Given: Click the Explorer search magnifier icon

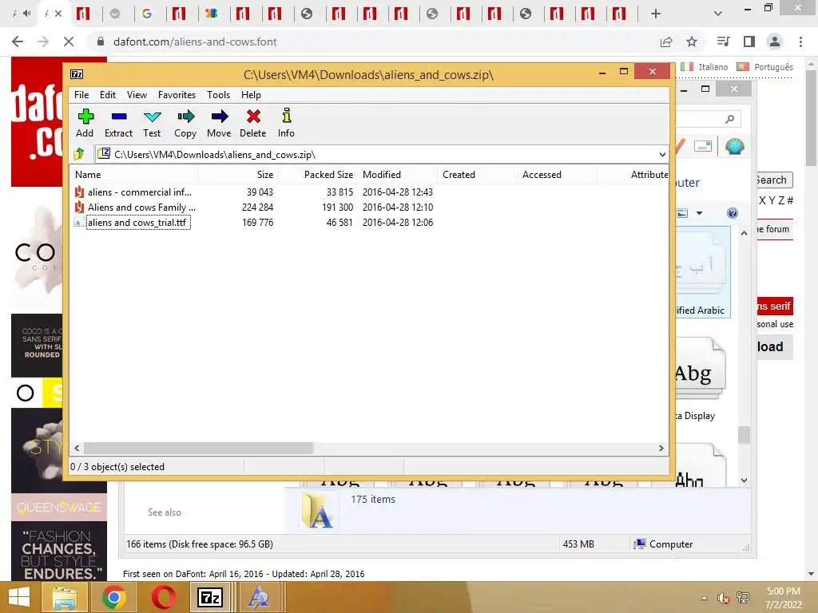Looking at the screenshot, I should pyautogui.click(x=730, y=120).
